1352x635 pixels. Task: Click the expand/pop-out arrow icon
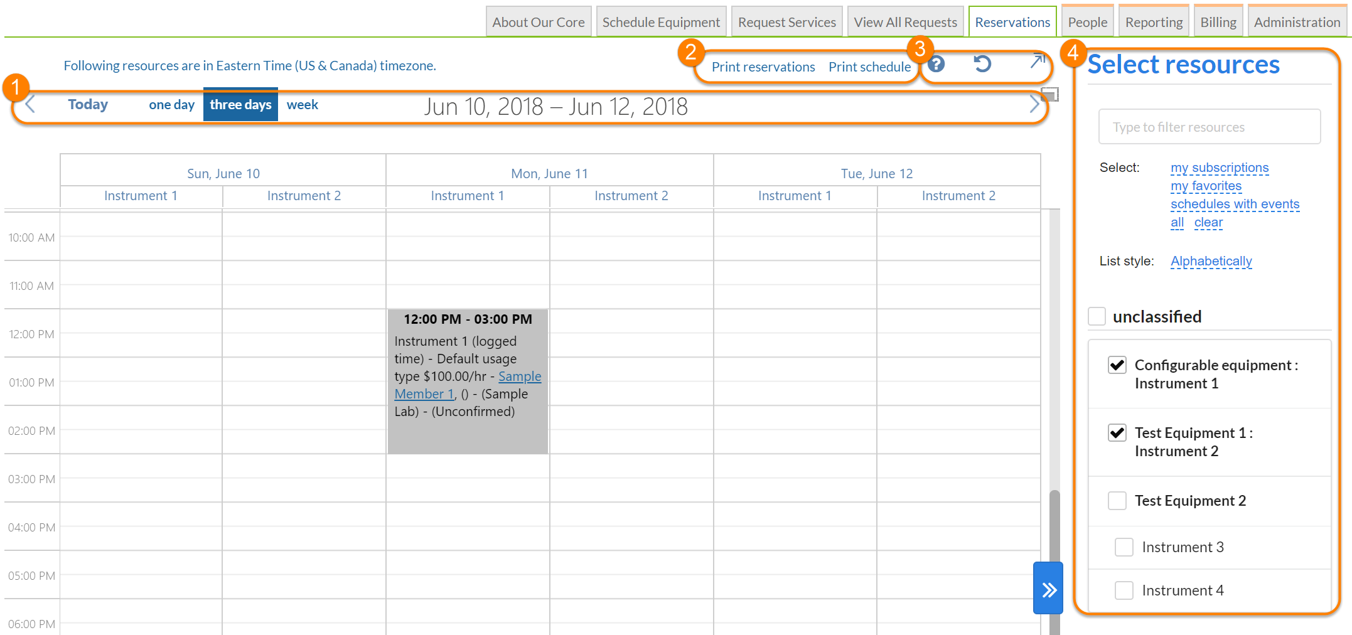[1037, 61]
